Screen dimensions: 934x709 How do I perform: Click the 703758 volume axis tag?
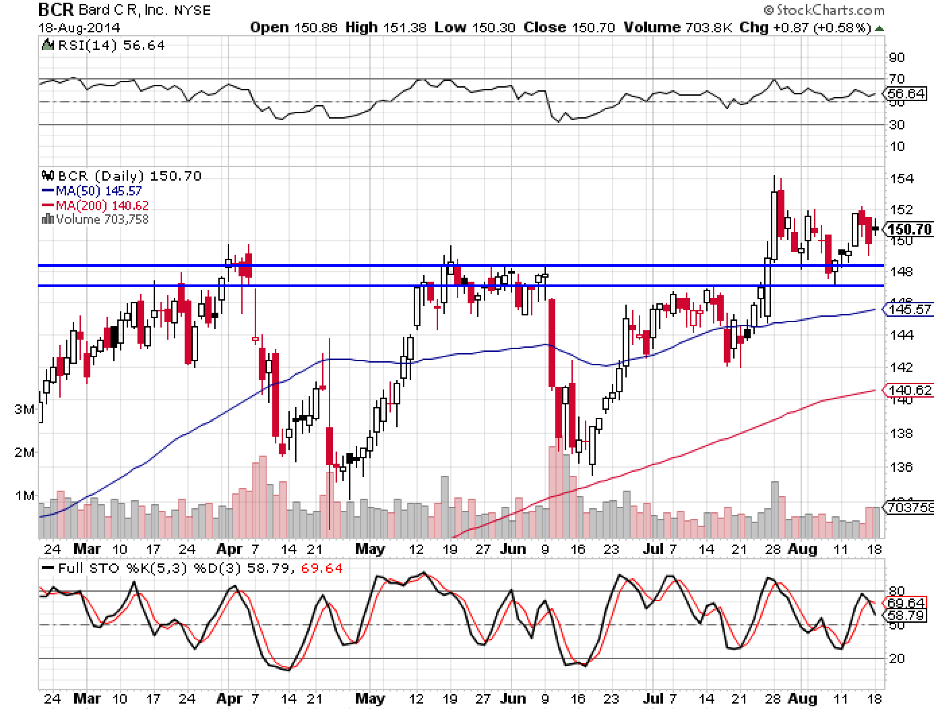(910, 507)
